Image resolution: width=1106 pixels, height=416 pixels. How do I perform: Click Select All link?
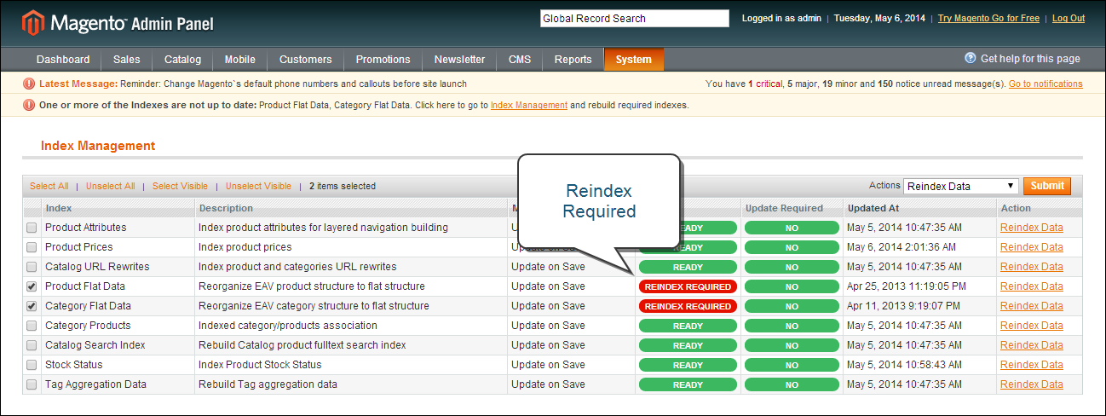(x=49, y=186)
